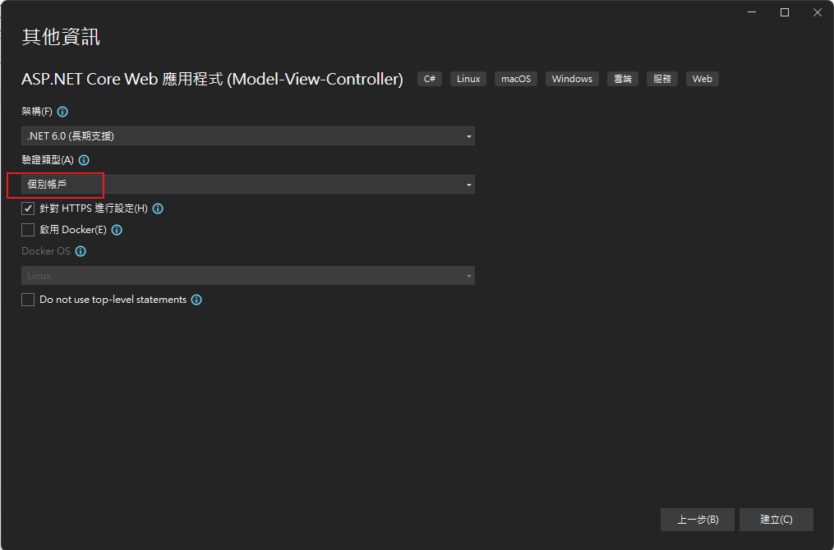Viewport: 834px width, 550px height.
Task: Show info for 啟用 Docker option
Action: point(117,230)
